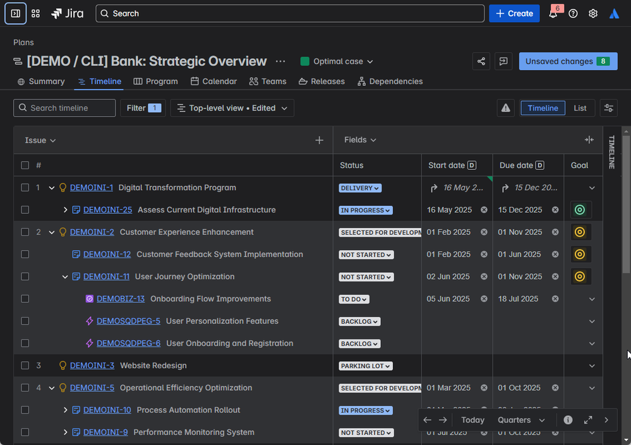This screenshot has width=631, height=445.
Task: Select the checkbox for DEMOINI-3 Website Redesign
Action: point(25,365)
